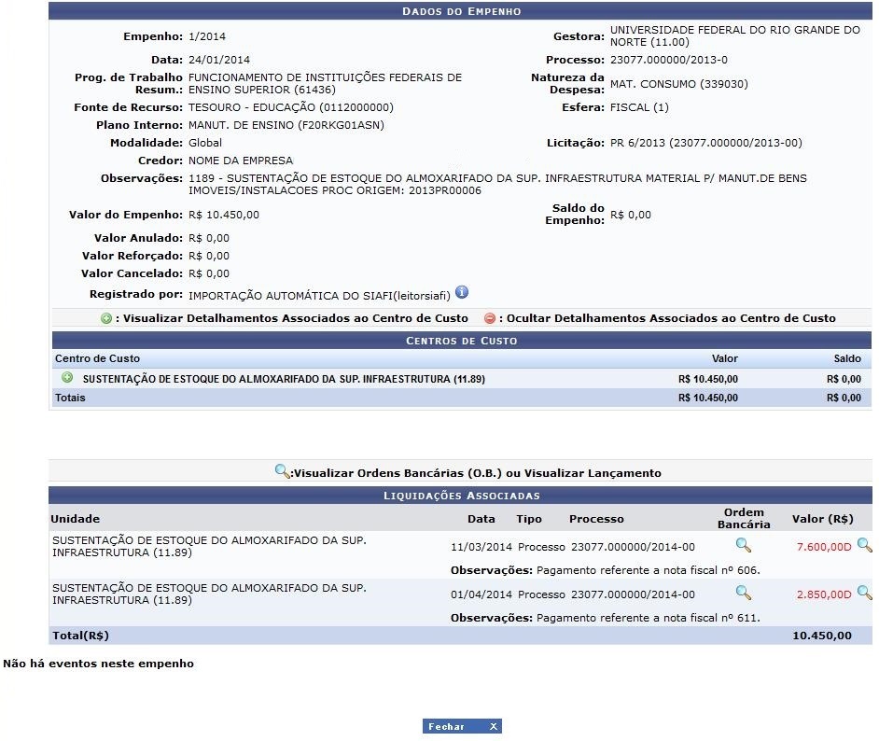Click Processo column header in Liquidações Associadas
The height and width of the screenshot is (741, 879).
coord(596,519)
